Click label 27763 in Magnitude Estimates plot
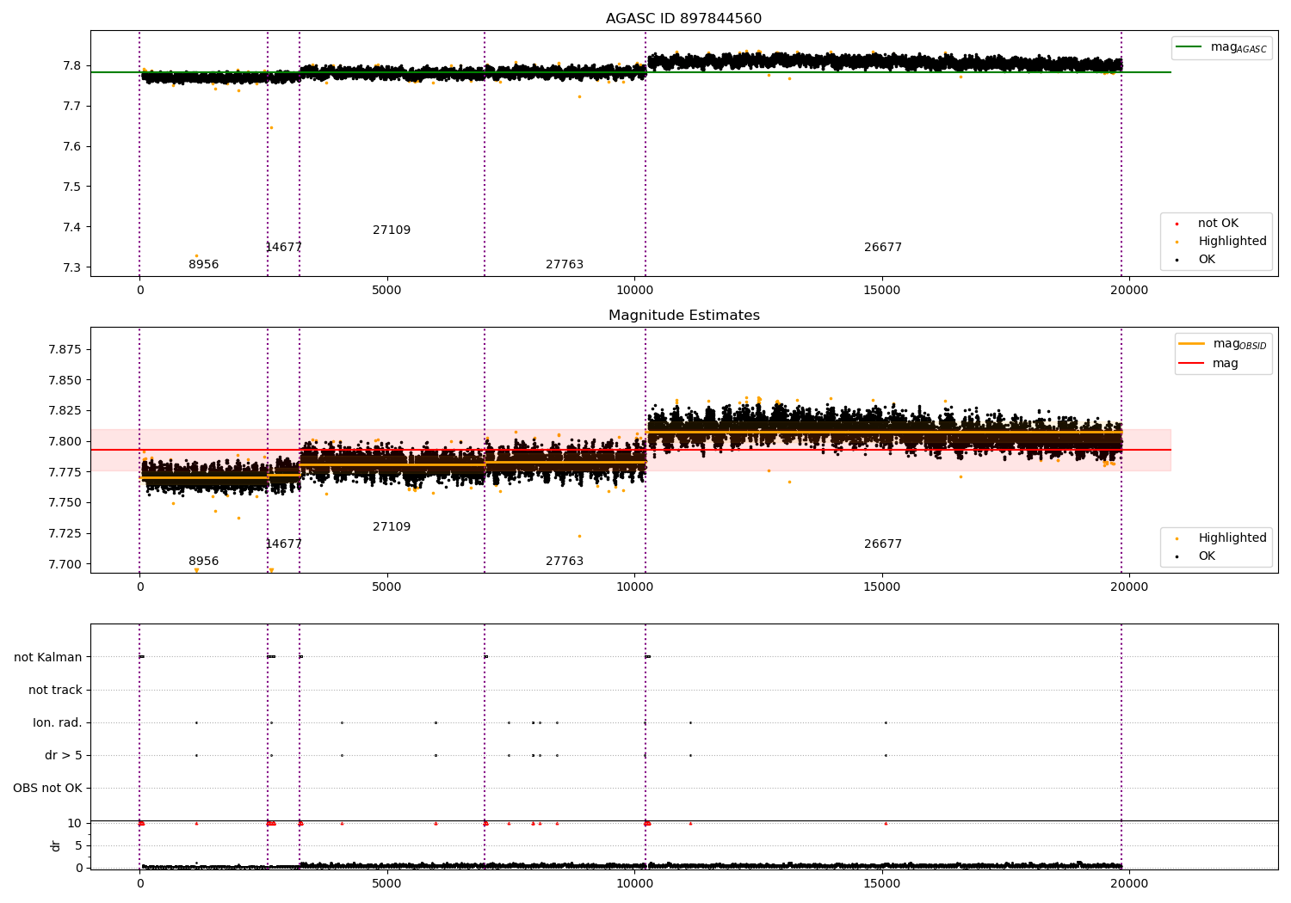Screen dimensions: 1291x903 565,562
